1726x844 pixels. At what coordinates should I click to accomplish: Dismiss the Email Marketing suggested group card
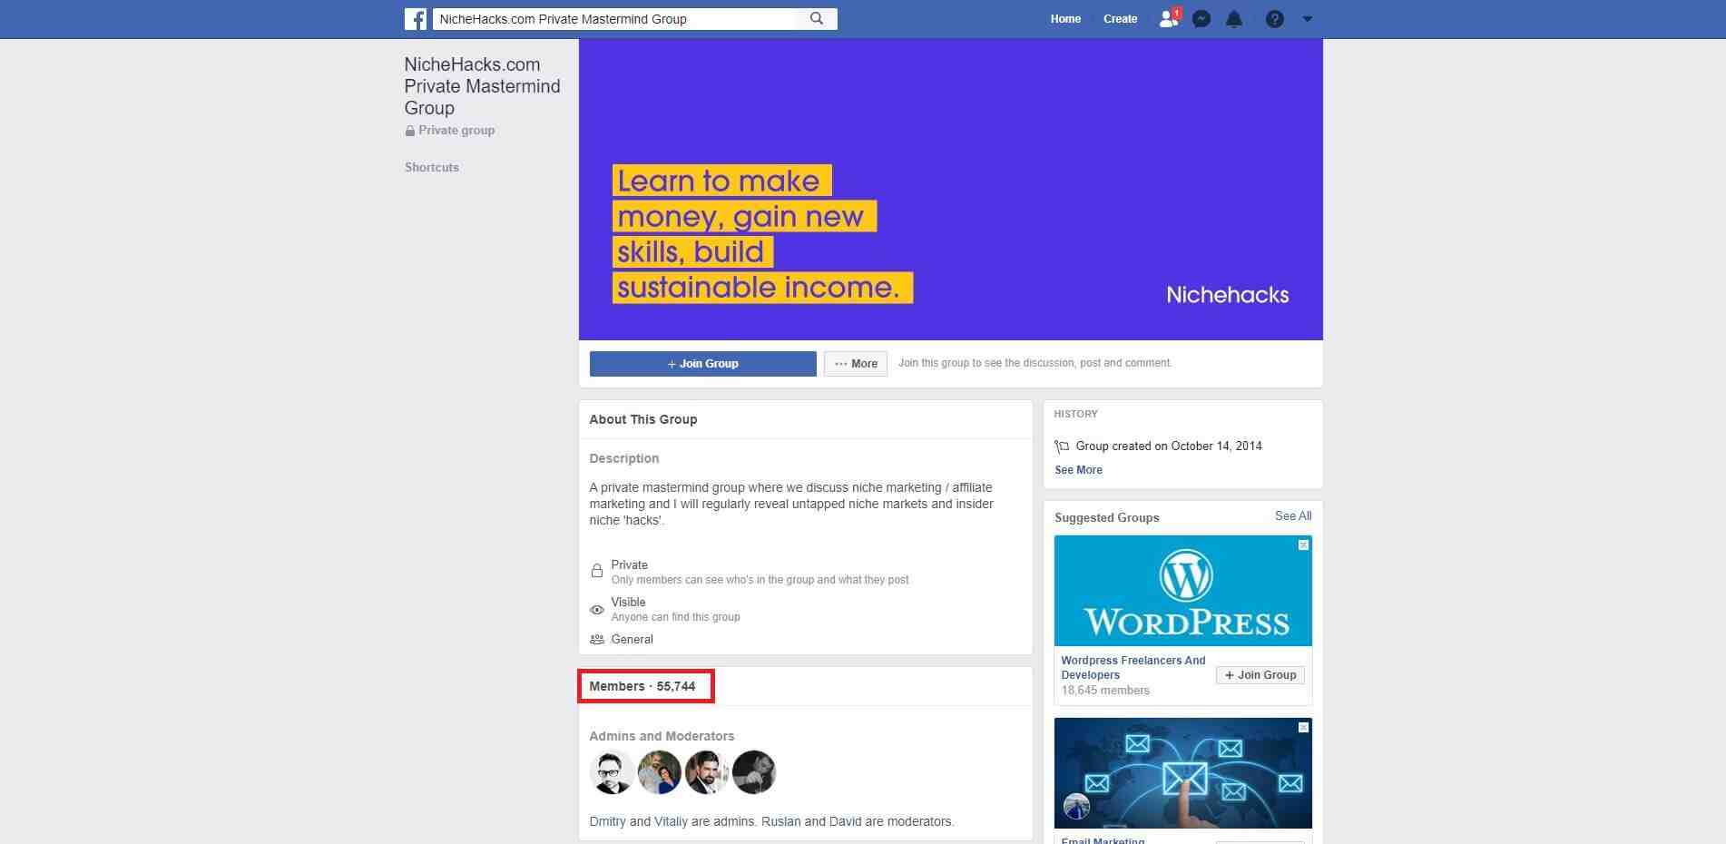(1303, 728)
